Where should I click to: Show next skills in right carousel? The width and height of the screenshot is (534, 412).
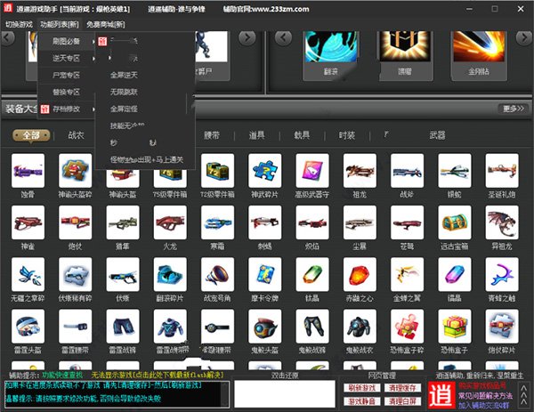point(524,37)
